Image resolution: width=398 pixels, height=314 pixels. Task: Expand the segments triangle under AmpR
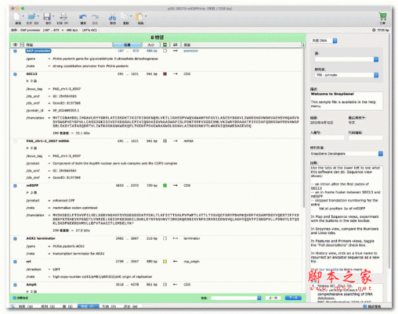tap(27, 291)
